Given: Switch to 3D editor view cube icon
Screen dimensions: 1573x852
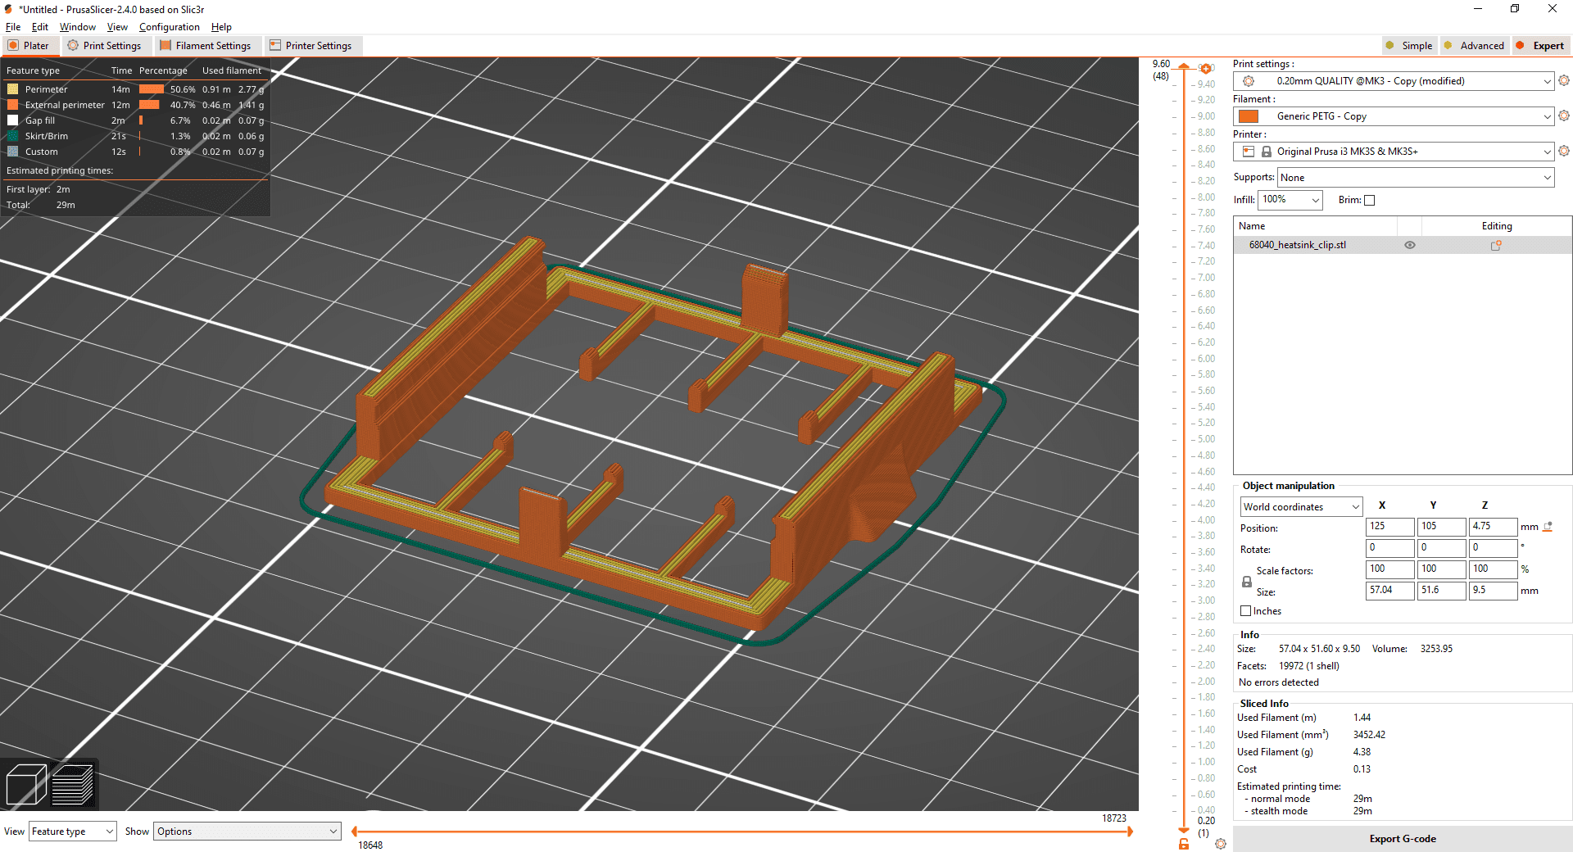Looking at the screenshot, I should click(25, 785).
